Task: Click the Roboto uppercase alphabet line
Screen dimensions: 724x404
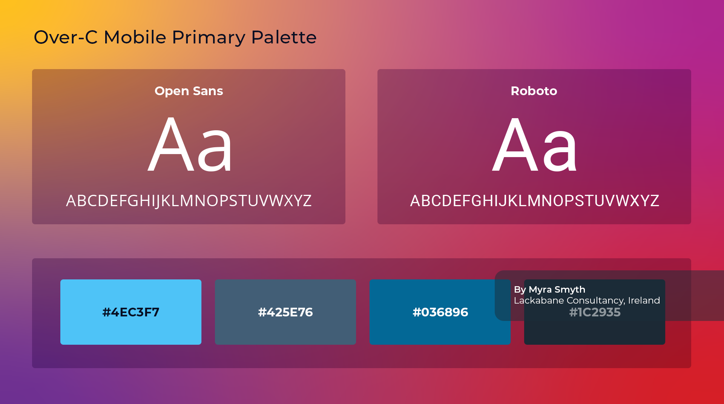Action: pos(535,201)
